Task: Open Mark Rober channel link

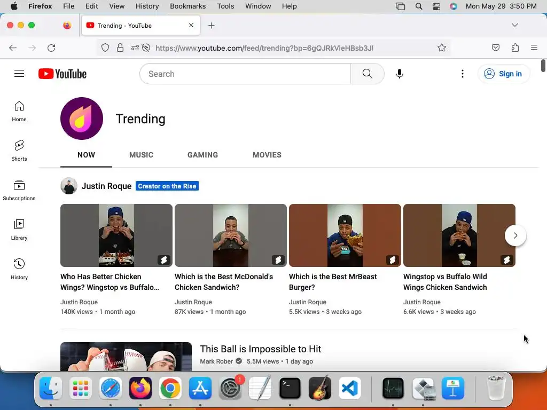Action: [x=216, y=361]
